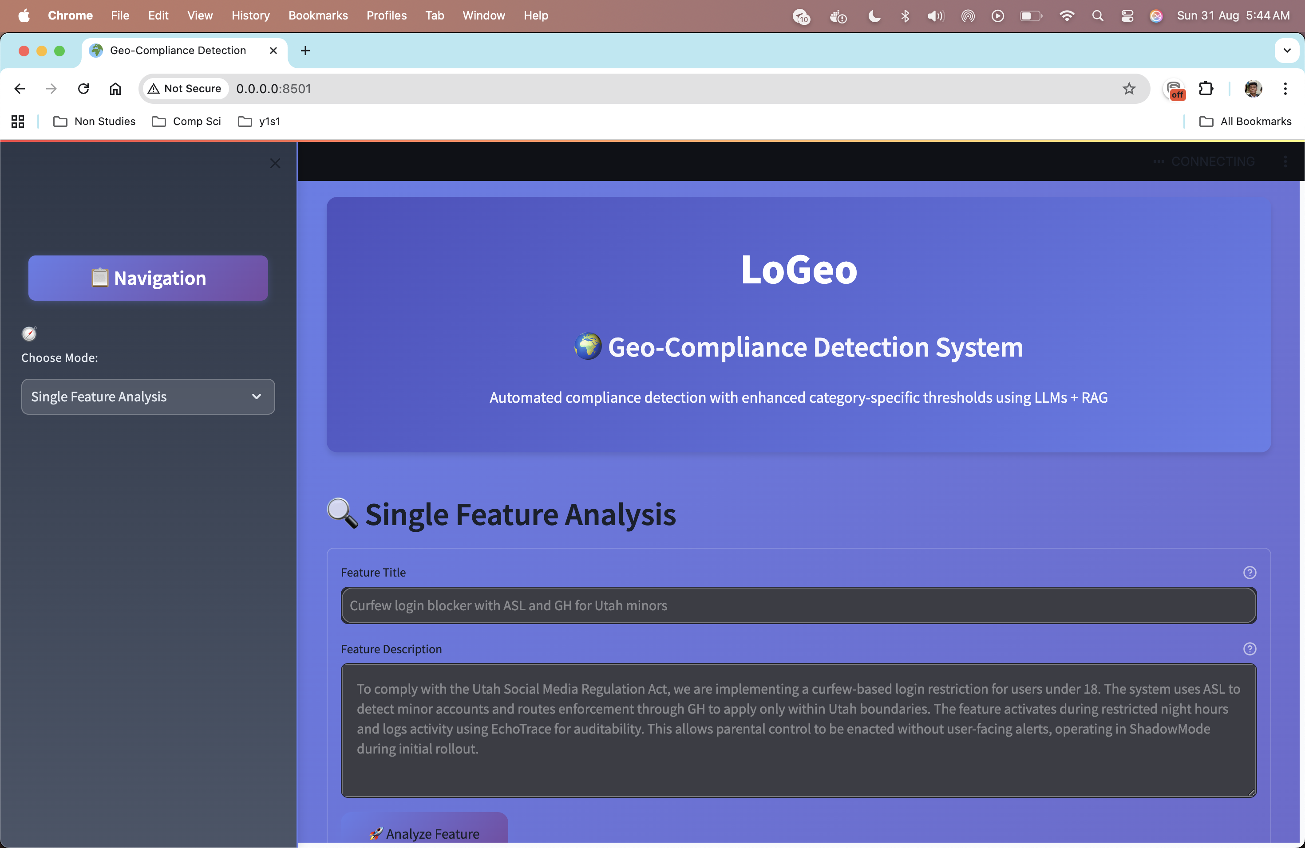Go to Chrome home page icon
Viewport: 1305px width, 848px height.
coord(115,89)
